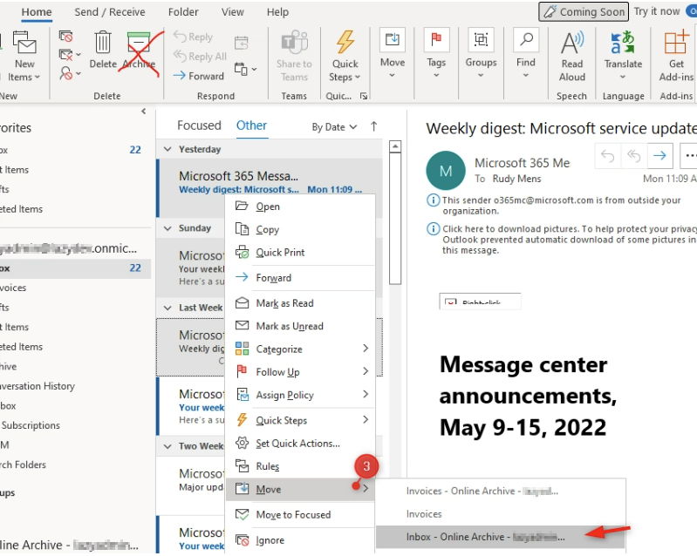The height and width of the screenshot is (556, 697).
Task: Choose Open in the context menu
Action: [300, 207]
